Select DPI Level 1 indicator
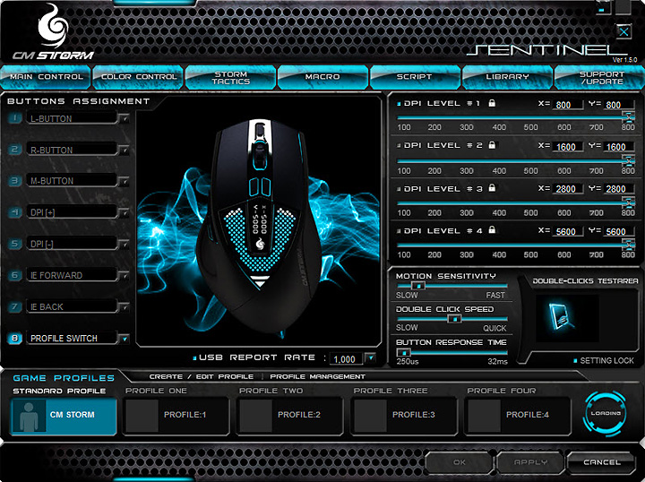 (x=399, y=104)
